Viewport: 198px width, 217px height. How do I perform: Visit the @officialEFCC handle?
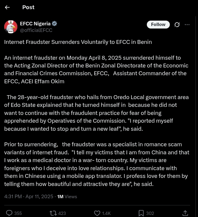[x=36, y=30]
